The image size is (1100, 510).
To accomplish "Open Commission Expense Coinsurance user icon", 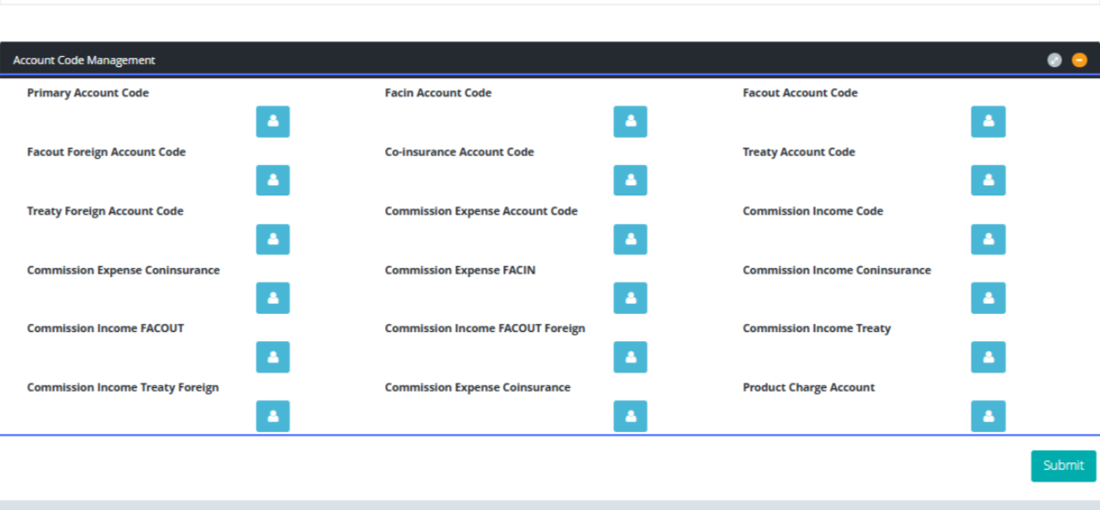I will (630, 416).
